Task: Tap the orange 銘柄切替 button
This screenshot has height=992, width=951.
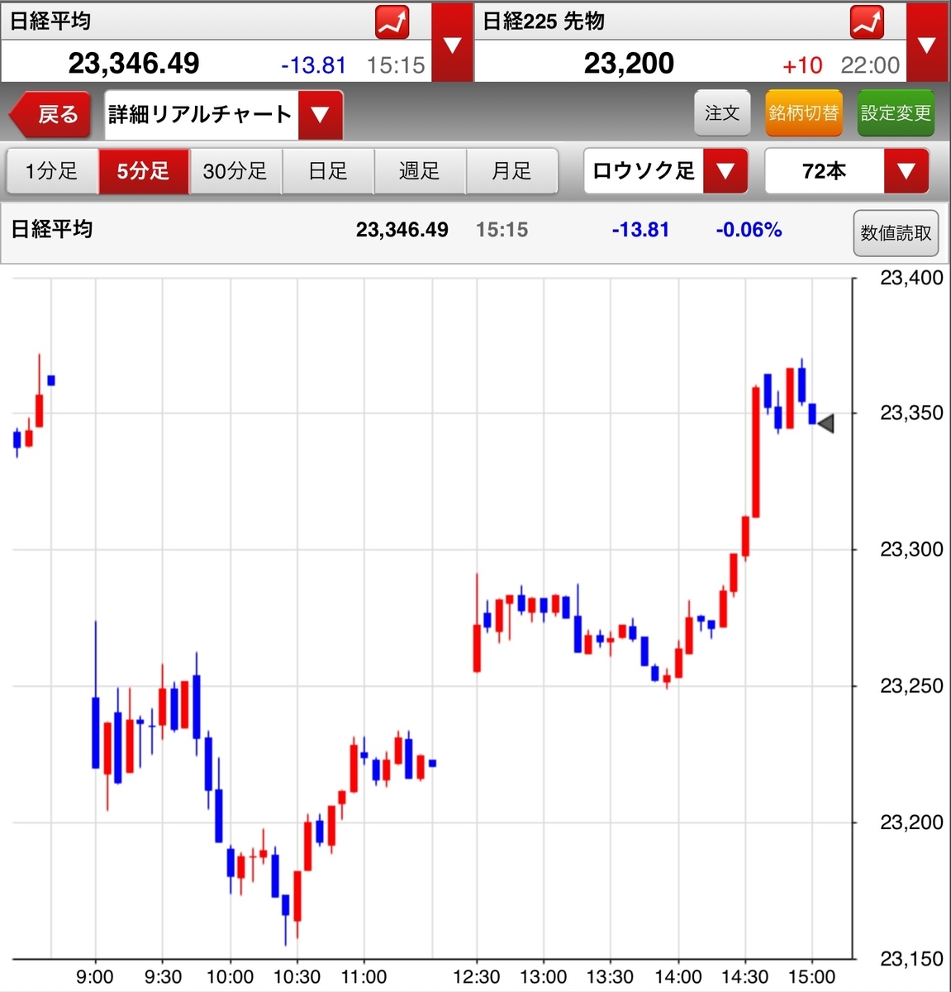Action: (x=803, y=113)
